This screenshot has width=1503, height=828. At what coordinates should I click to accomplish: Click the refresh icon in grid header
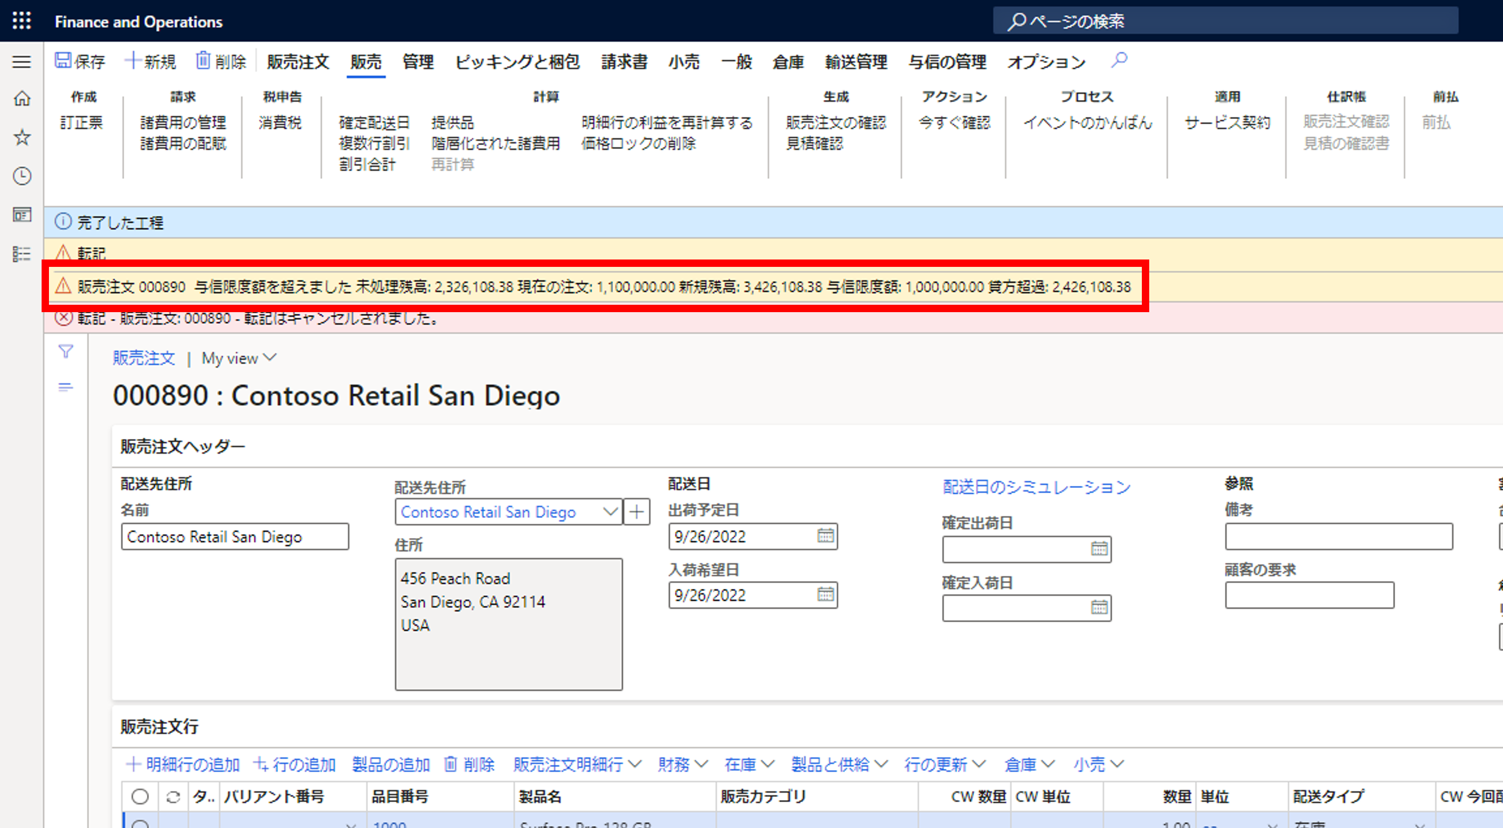tap(173, 796)
